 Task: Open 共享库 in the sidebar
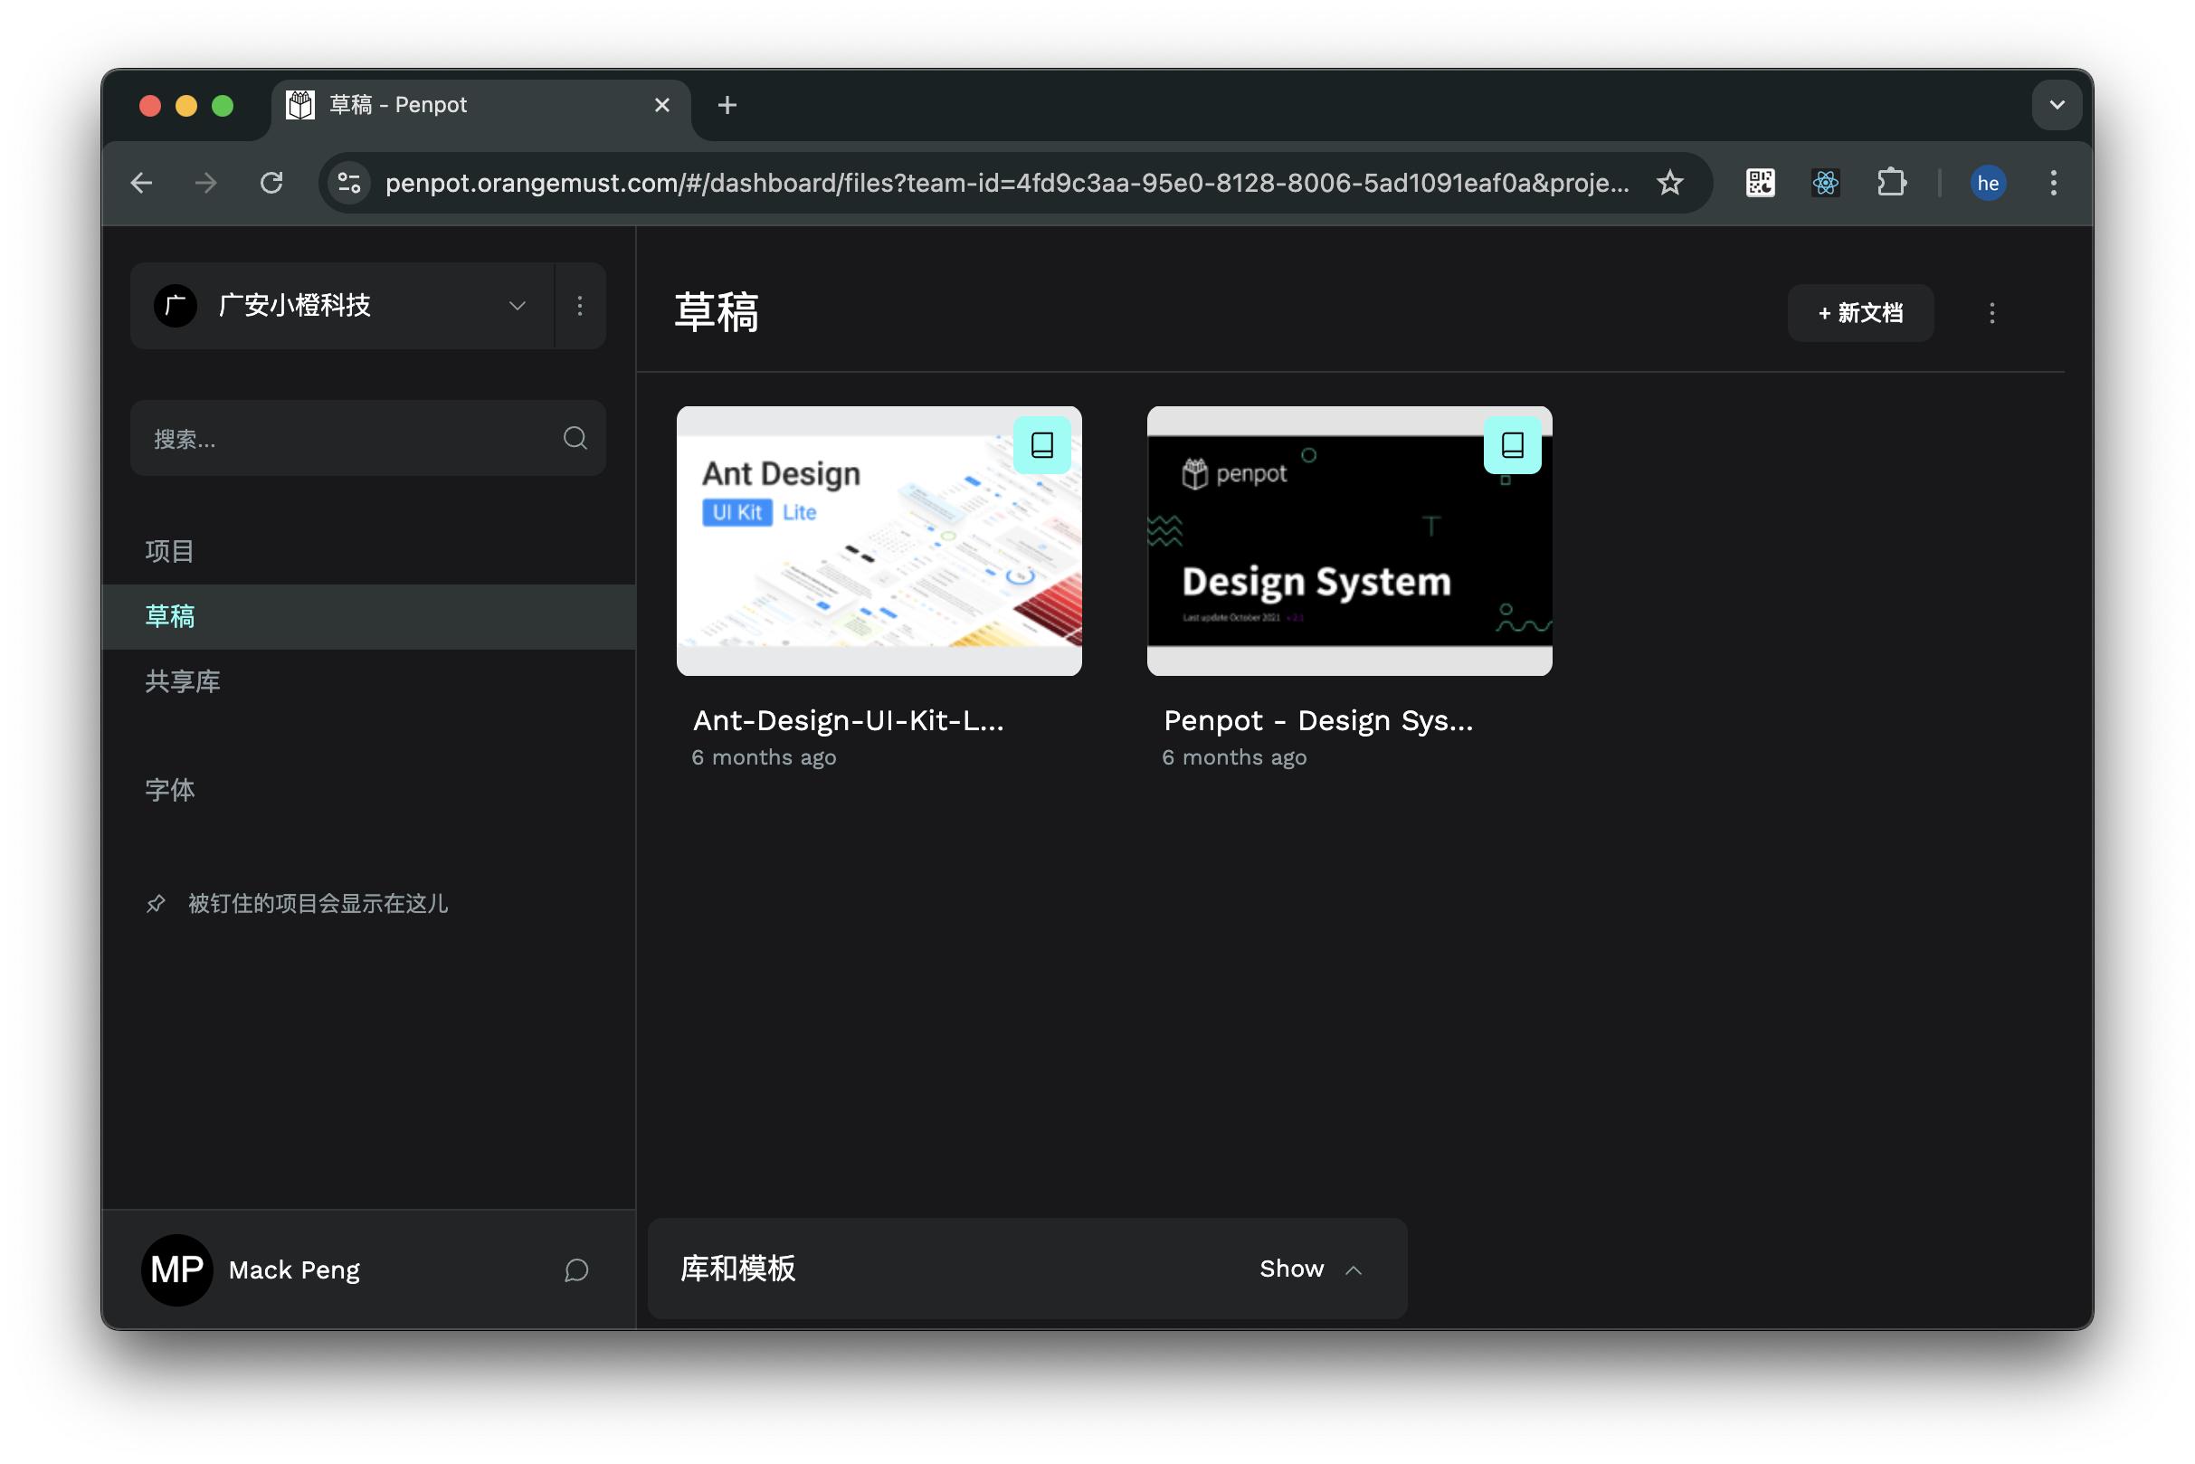183,681
